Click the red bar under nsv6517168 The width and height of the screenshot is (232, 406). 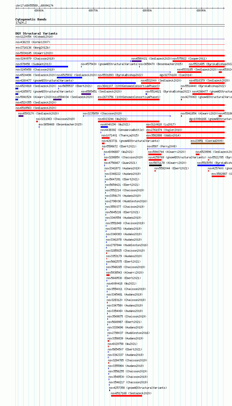click(126, 396)
